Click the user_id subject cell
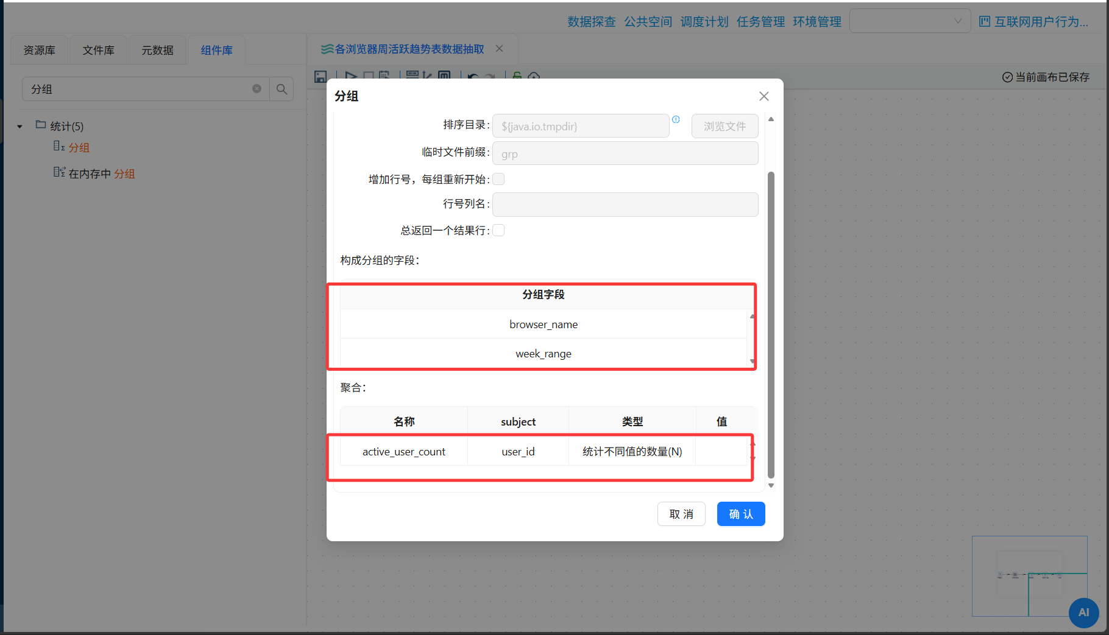This screenshot has height=635, width=1109. 518,452
